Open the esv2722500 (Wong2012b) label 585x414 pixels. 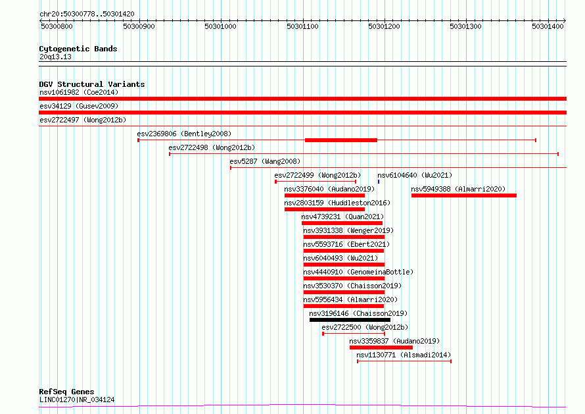(x=365, y=327)
